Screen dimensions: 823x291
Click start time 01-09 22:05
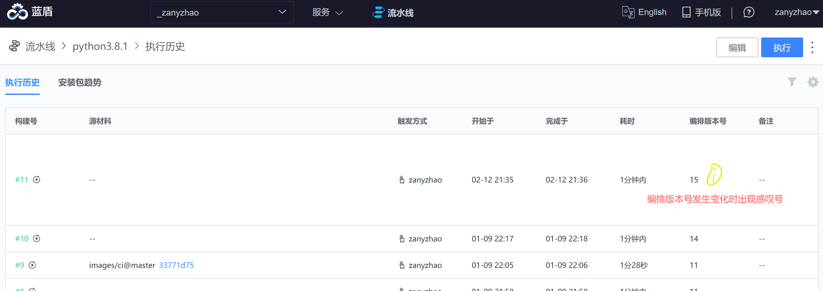(493, 265)
